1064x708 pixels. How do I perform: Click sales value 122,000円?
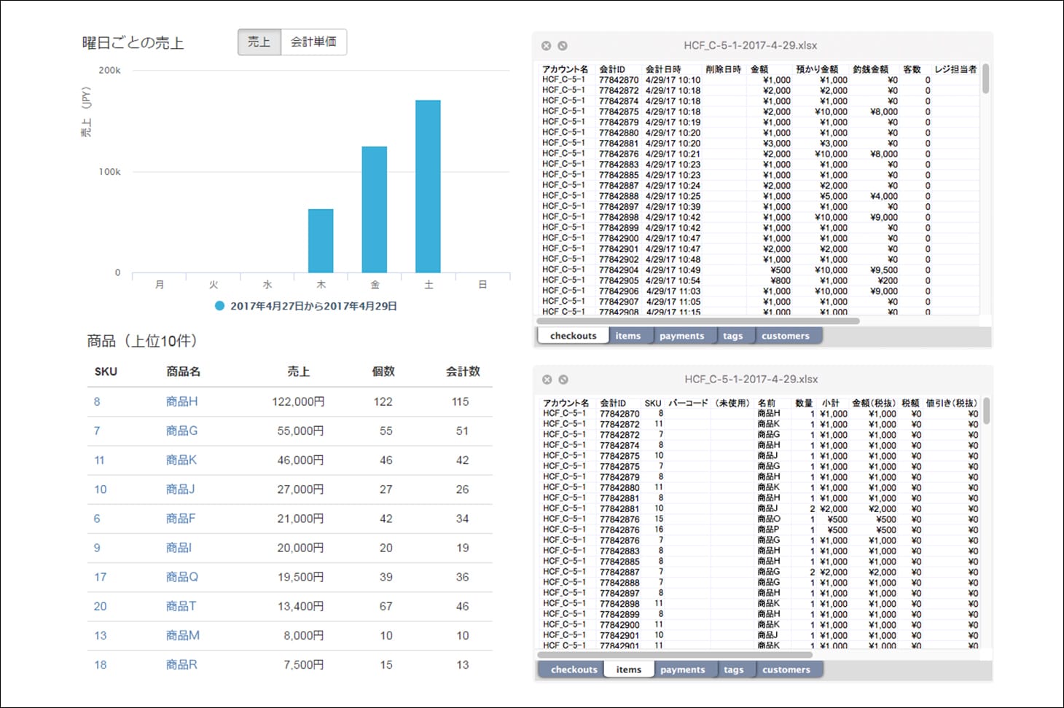pos(299,401)
